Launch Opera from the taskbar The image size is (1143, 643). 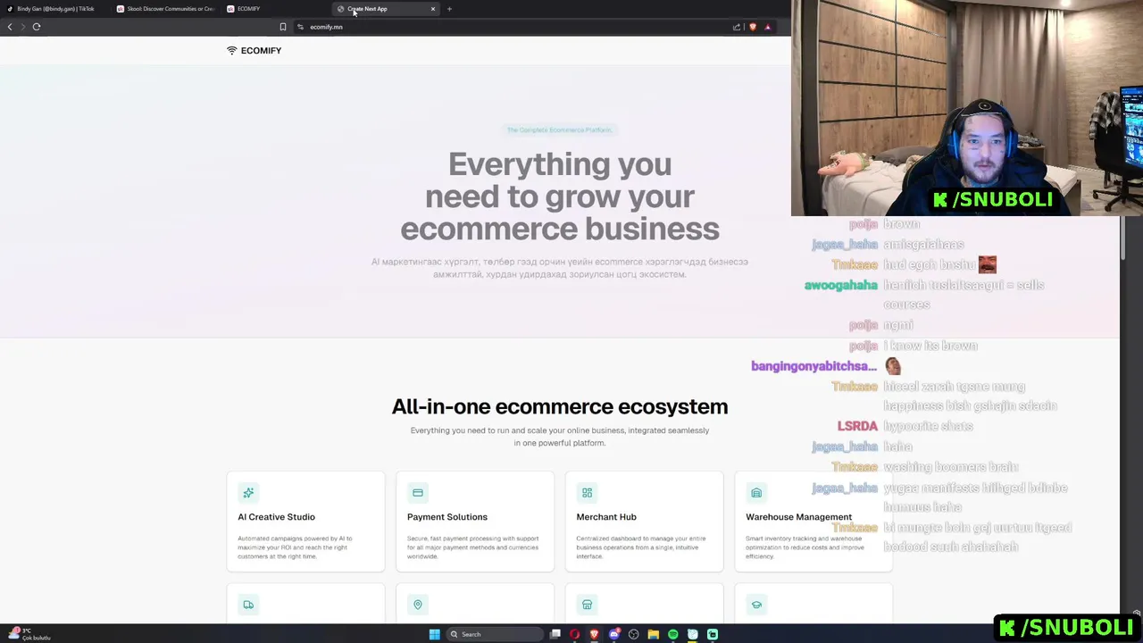click(575, 634)
